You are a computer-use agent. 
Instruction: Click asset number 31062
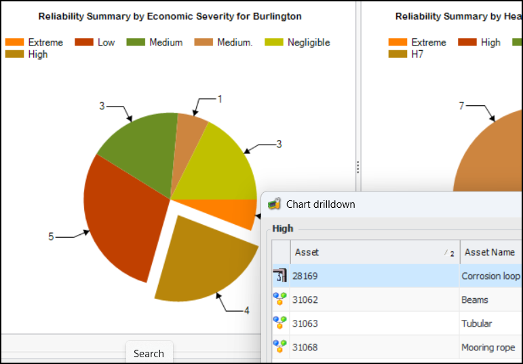coord(305,299)
